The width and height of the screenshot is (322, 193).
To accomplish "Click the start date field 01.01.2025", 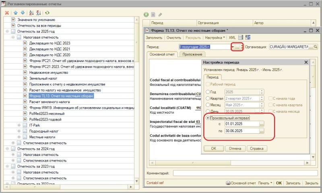I will pyautogui.click(x=242, y=124).
